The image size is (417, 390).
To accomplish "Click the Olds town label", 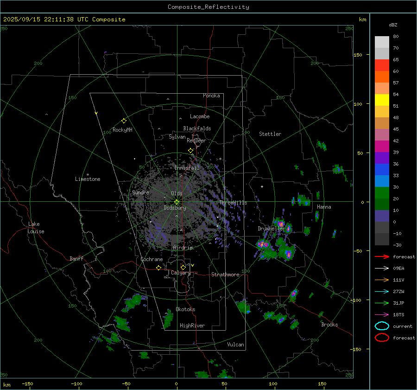I will pos(177,193).
